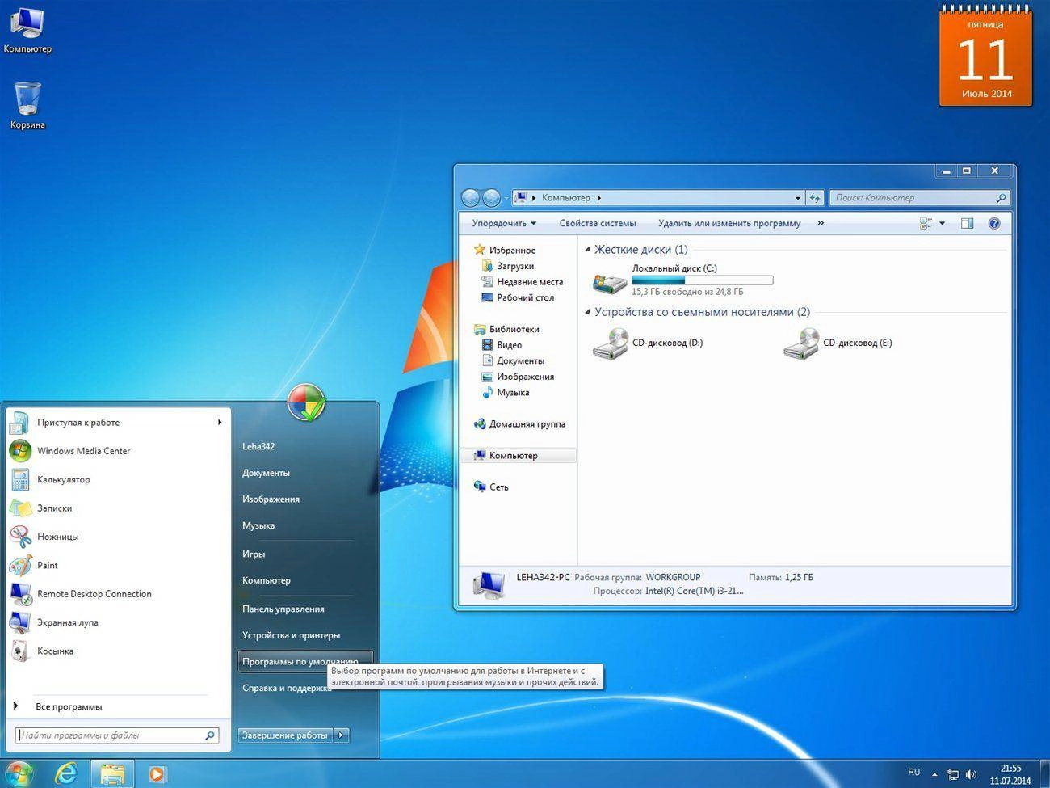1050x788 pixels.
Task: Expand Приступая к работе submenu arrow
Action: (x=219, y=422)
